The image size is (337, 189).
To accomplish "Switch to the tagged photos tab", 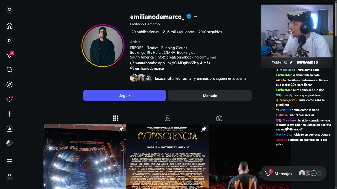I will point(219,118).
